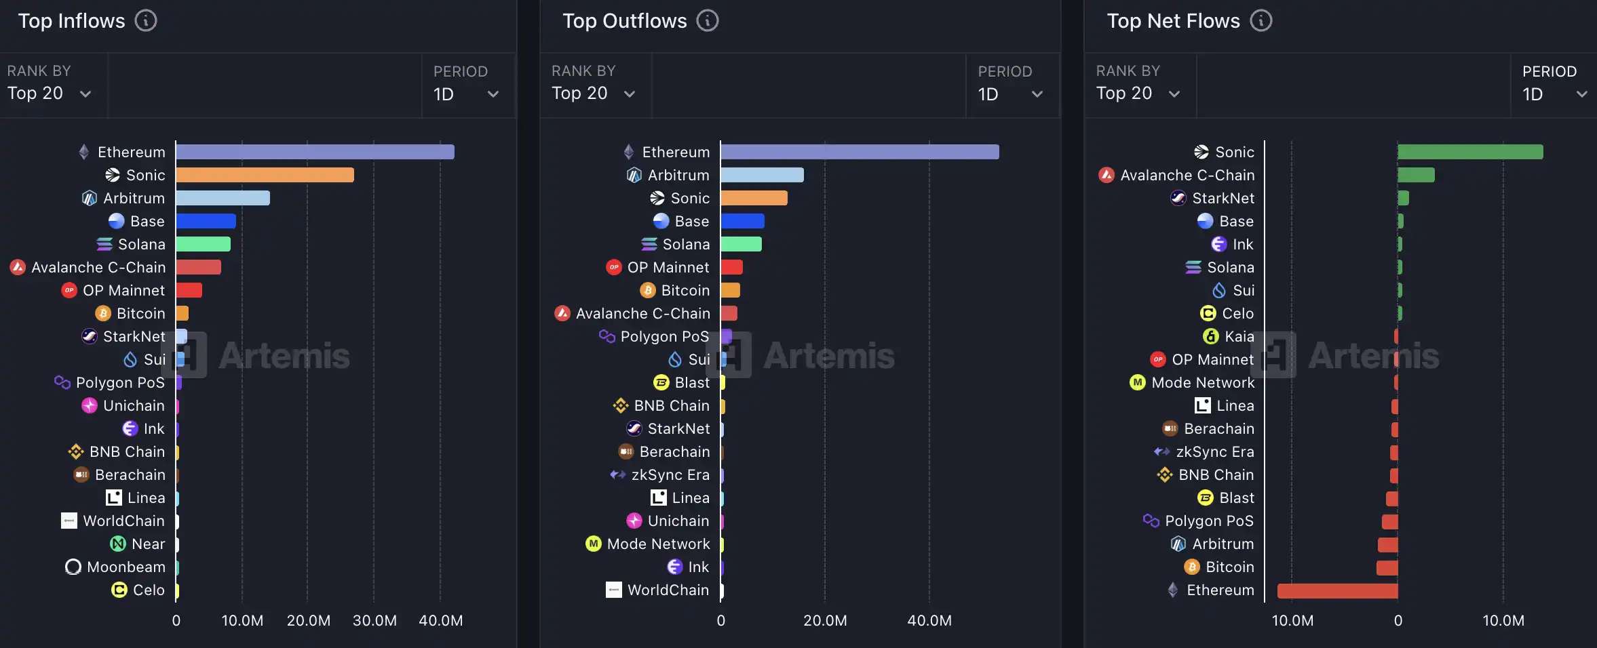Click the WorldChain icon in Top Inflows
The height and width of the screenshot is (648, 1597).
click(x=69, y=521)
